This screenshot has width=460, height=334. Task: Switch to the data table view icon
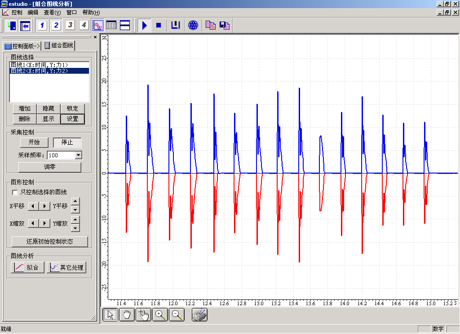pyautogui.click(x=111, y=26)
